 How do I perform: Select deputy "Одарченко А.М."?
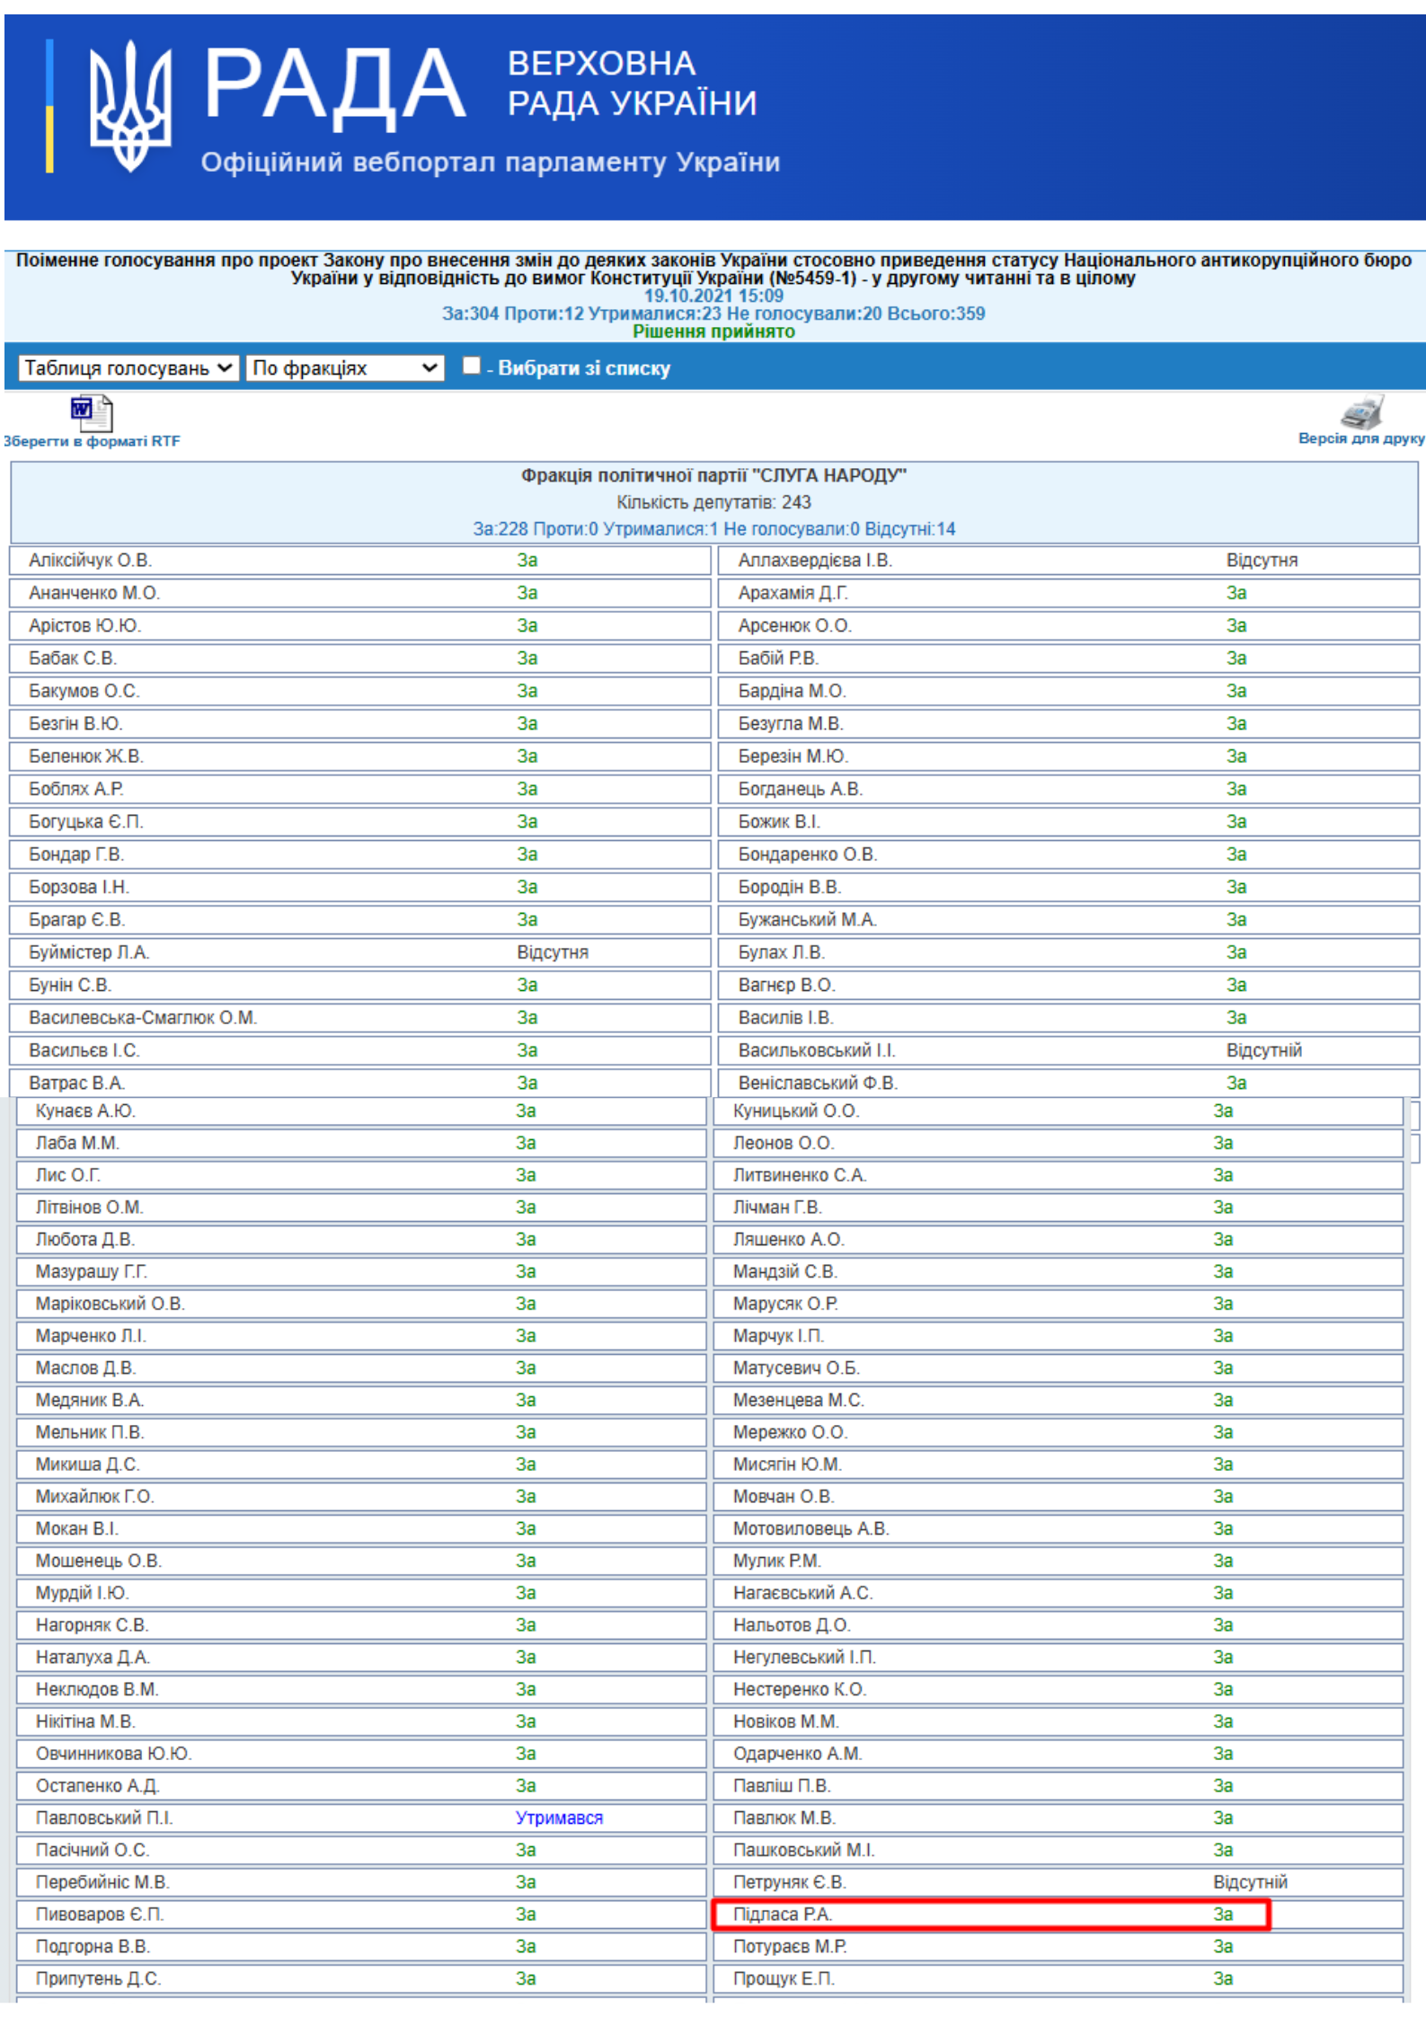[797, 1754]
